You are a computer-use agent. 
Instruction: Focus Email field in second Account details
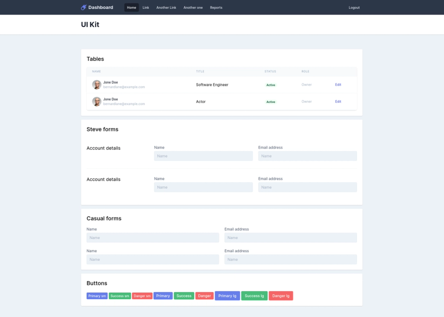pos(308,187)
